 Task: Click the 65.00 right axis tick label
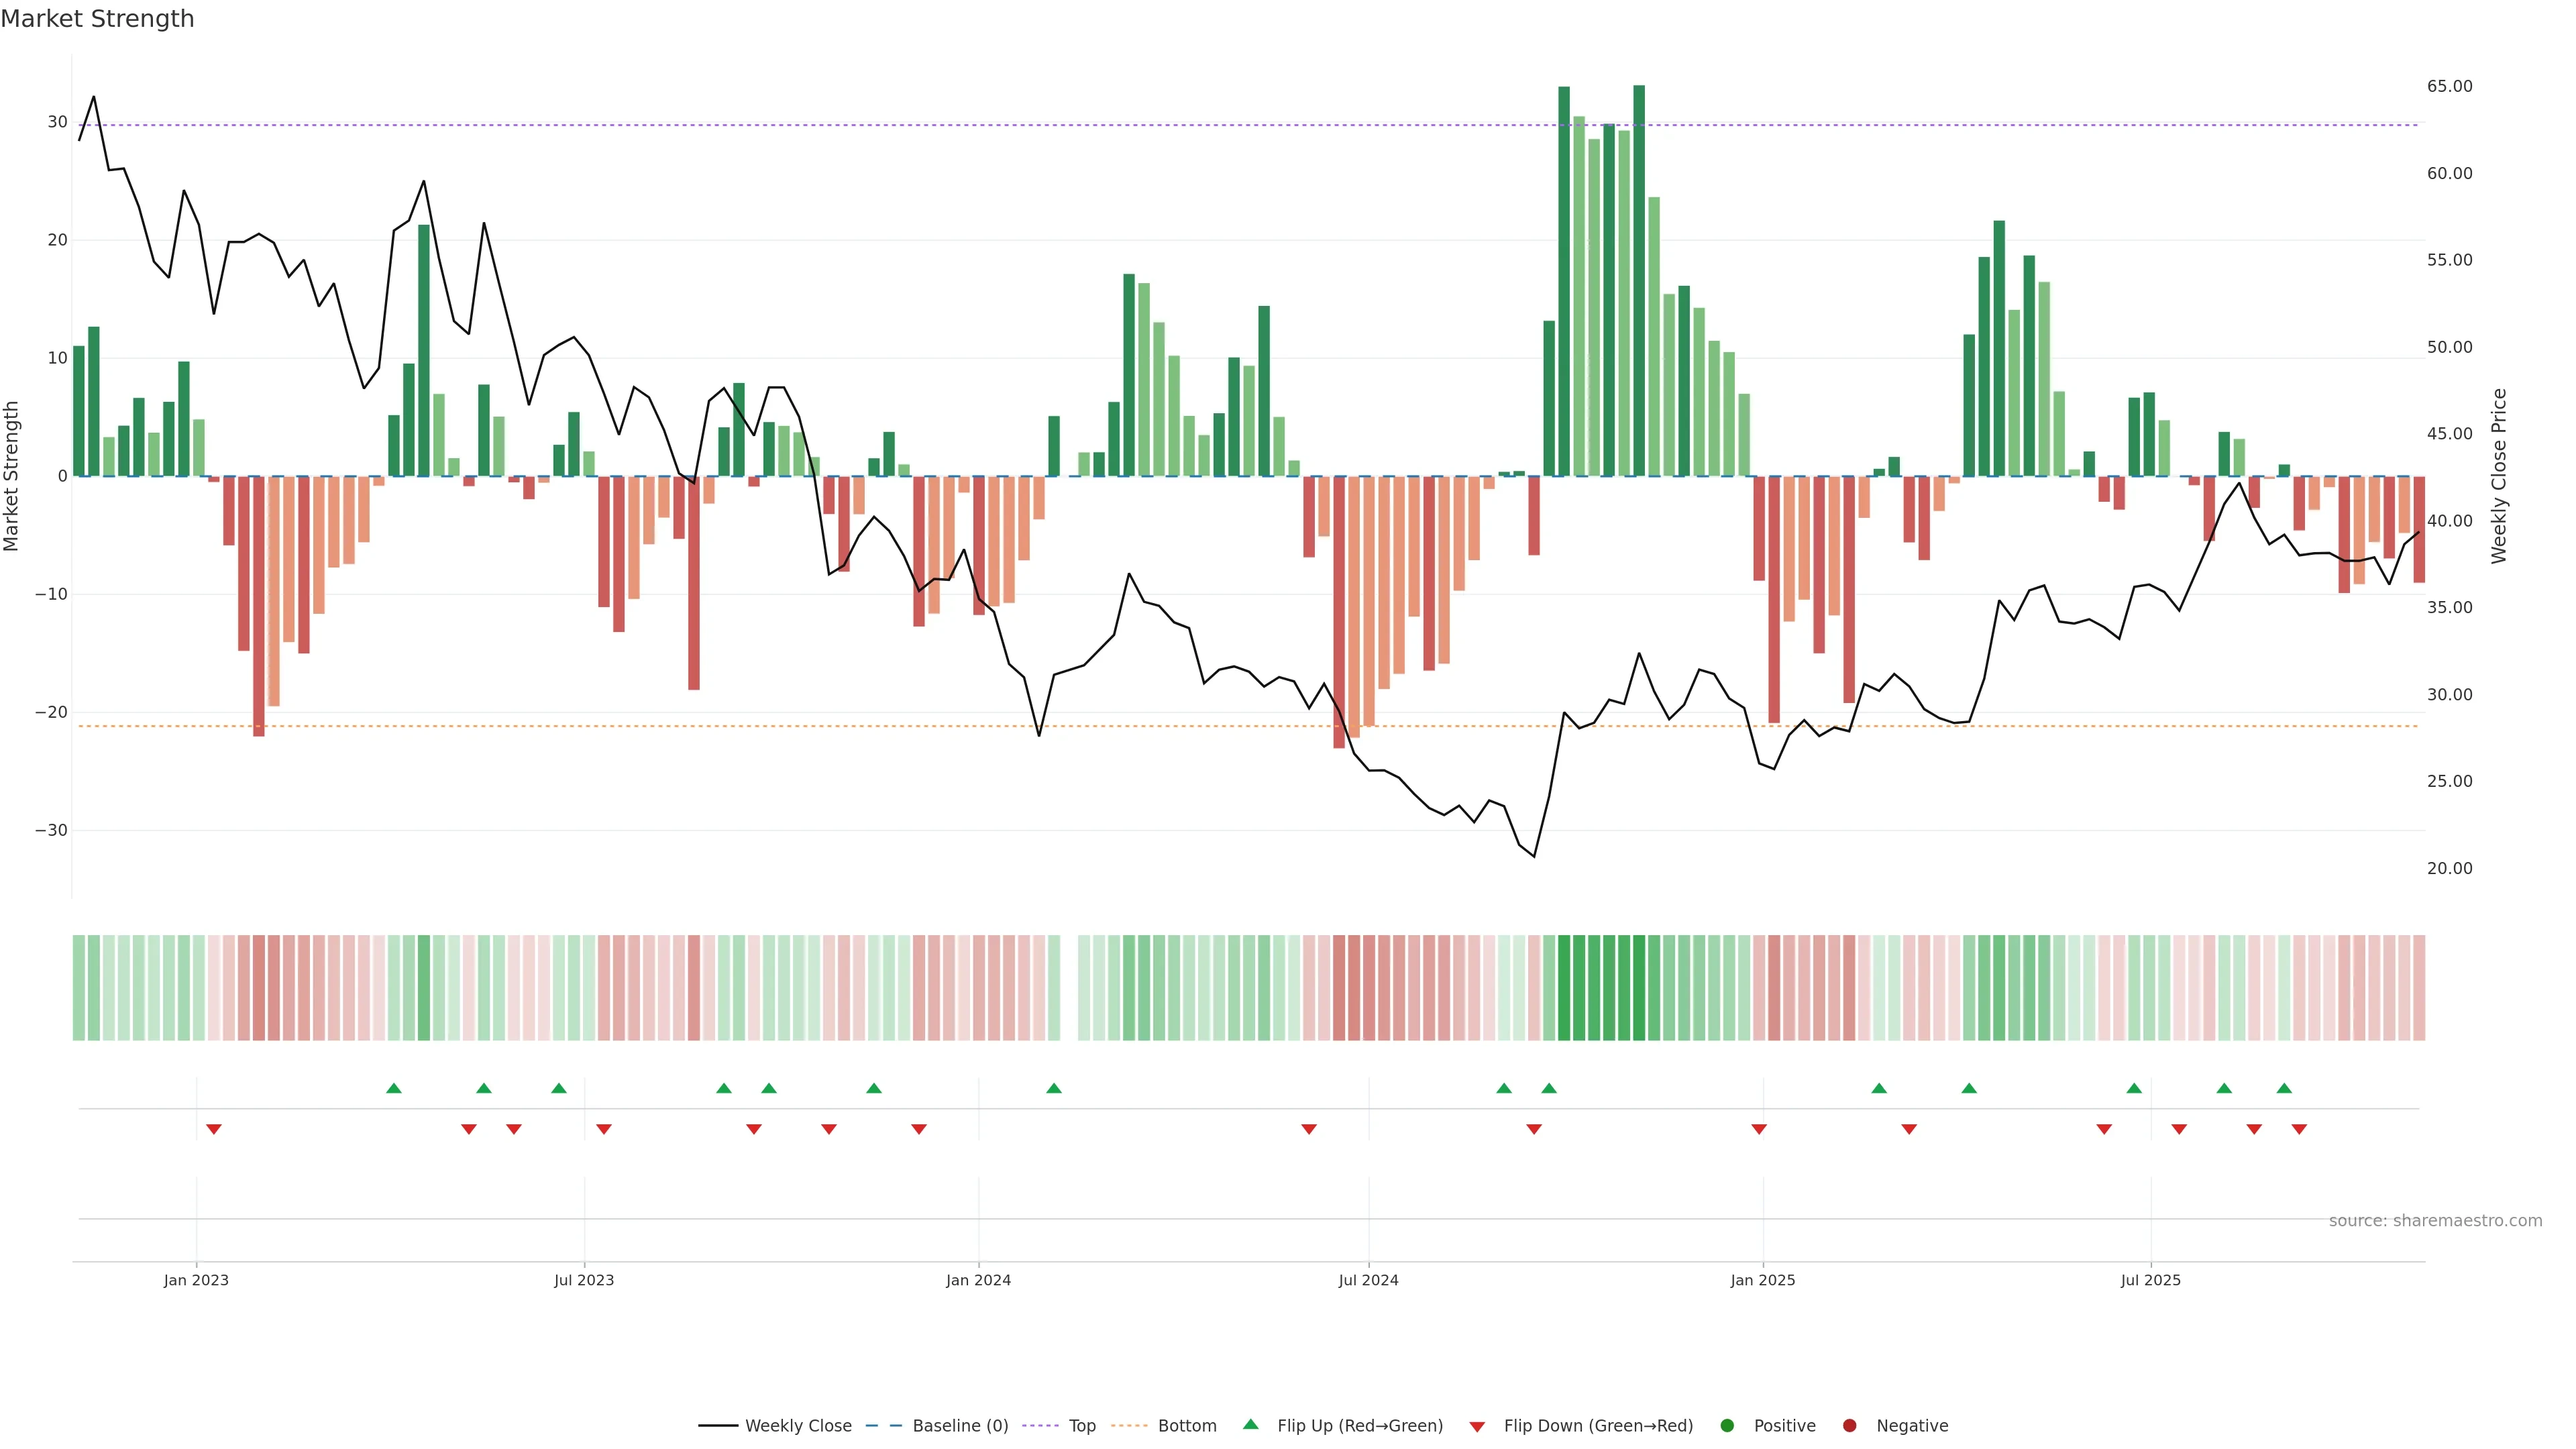(x=2449, y=87)
